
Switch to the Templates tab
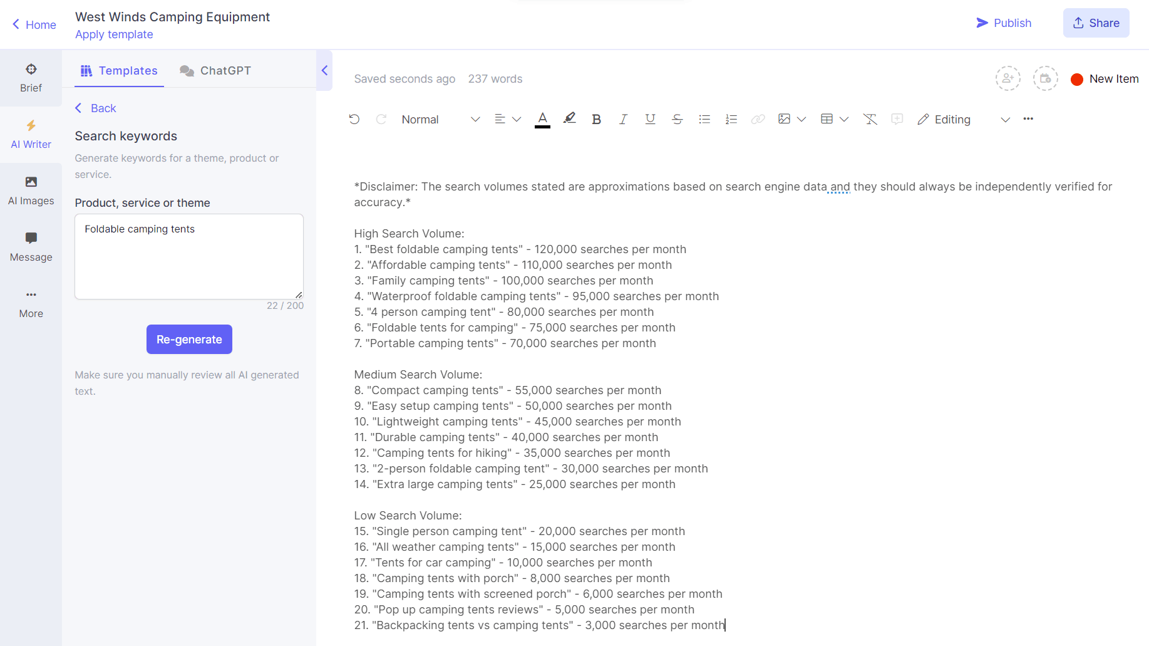(119, 71)
